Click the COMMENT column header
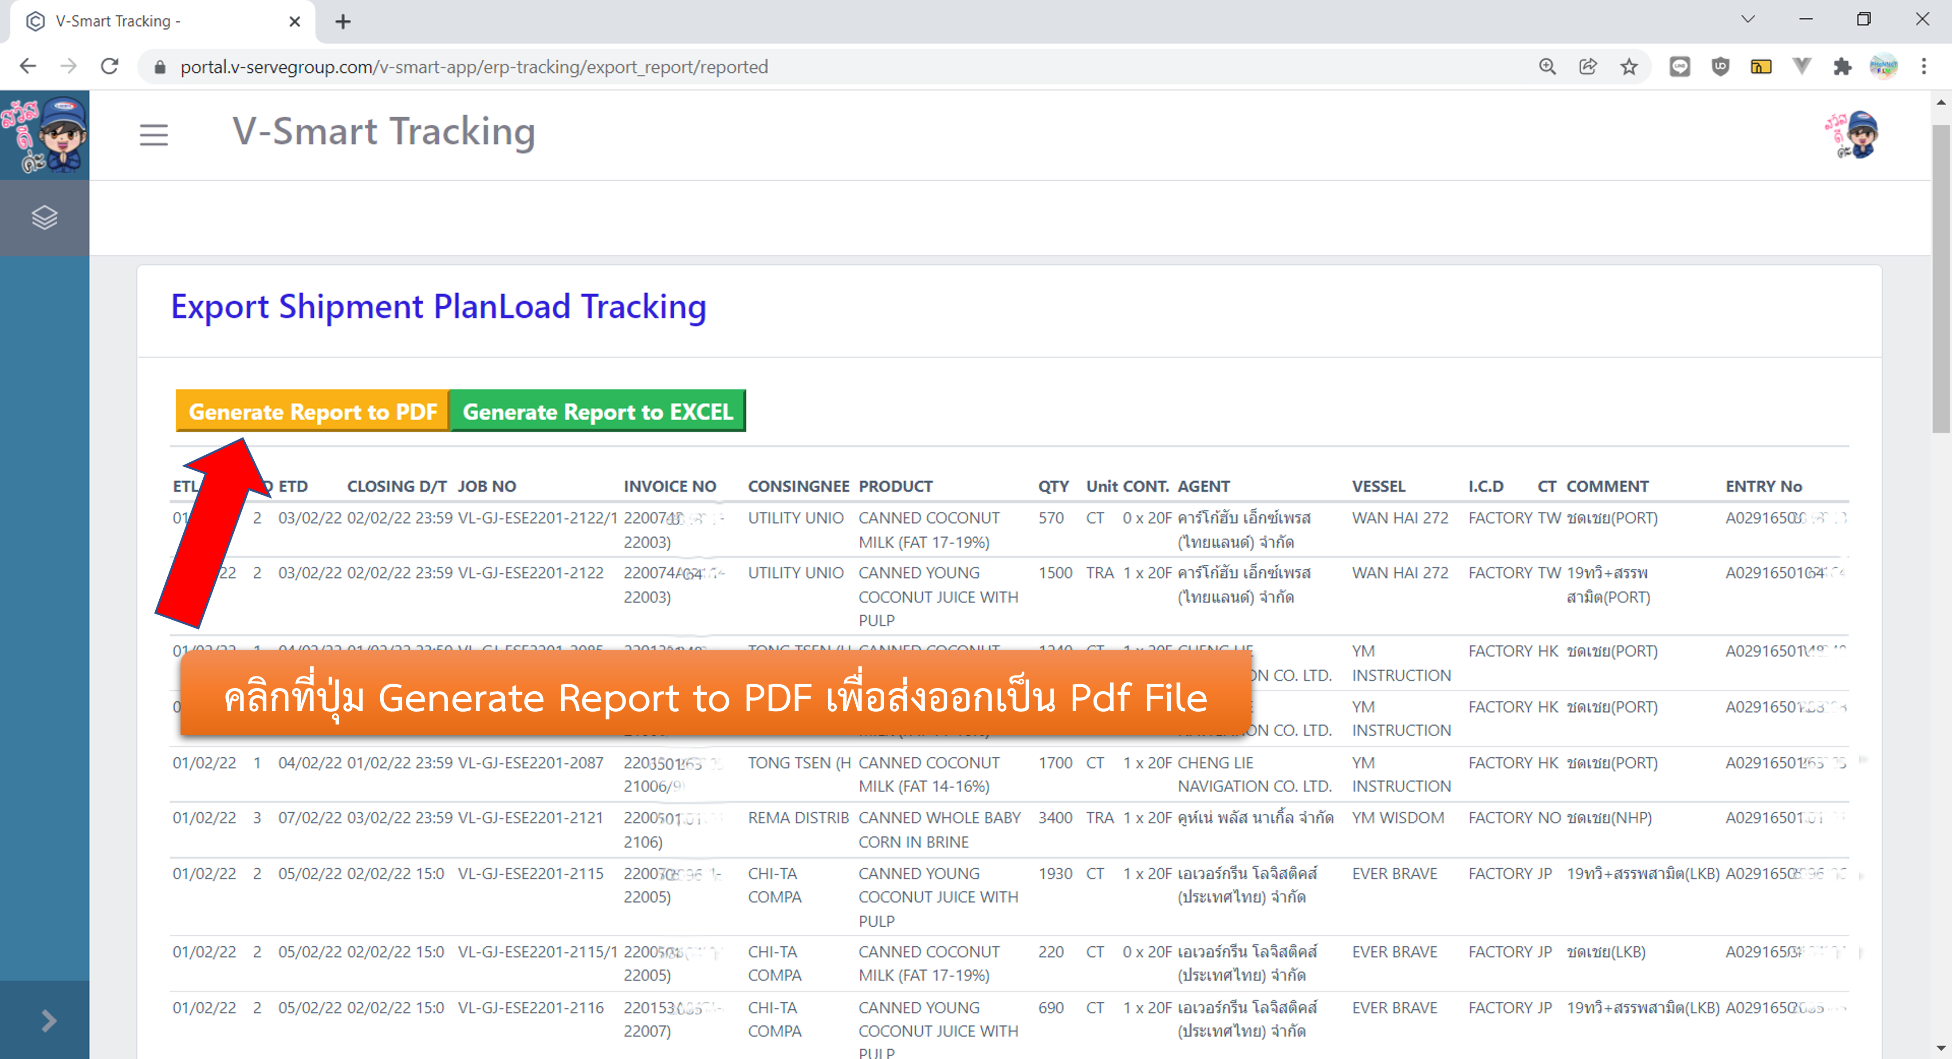The height and width of the screenshot is (1059, 1952). 1607,486
